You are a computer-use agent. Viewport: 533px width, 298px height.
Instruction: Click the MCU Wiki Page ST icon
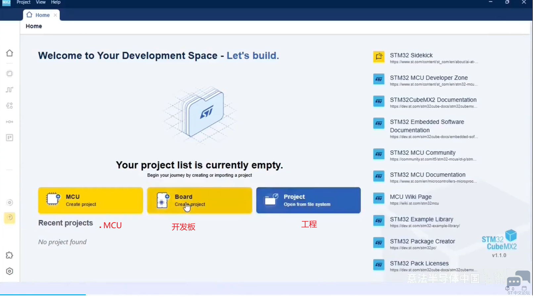coord(379,198)
